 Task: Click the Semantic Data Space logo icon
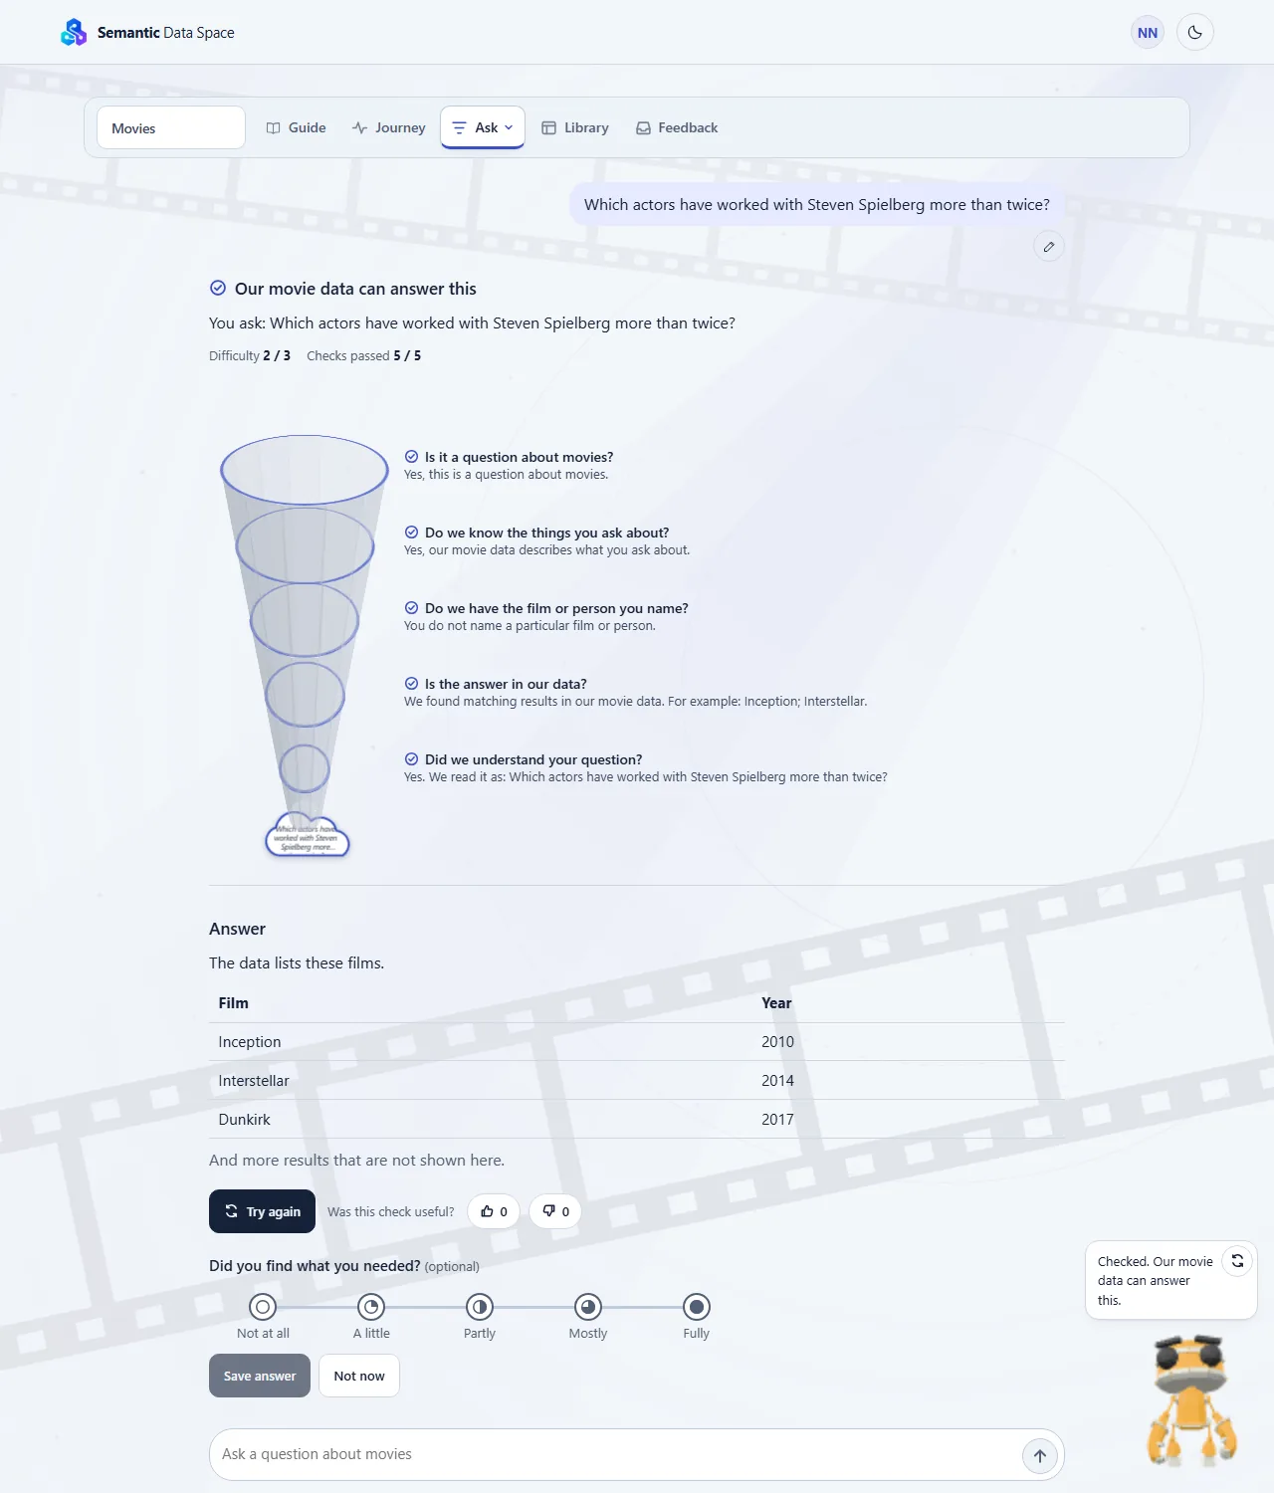(74, 33)
